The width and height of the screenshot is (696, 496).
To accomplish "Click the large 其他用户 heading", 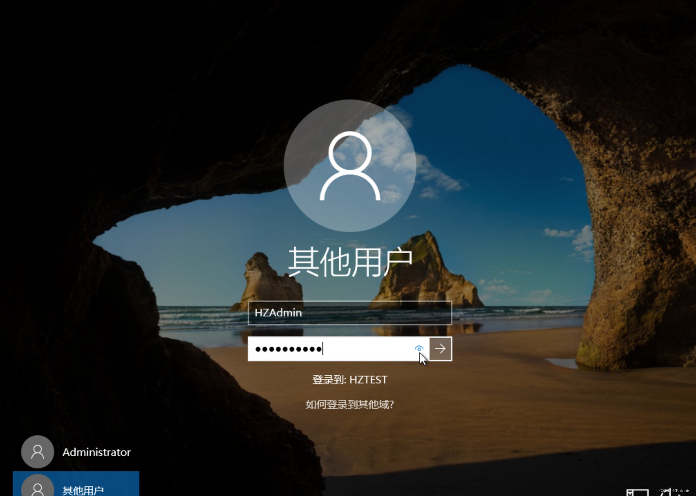I will [x=350, y=262].
